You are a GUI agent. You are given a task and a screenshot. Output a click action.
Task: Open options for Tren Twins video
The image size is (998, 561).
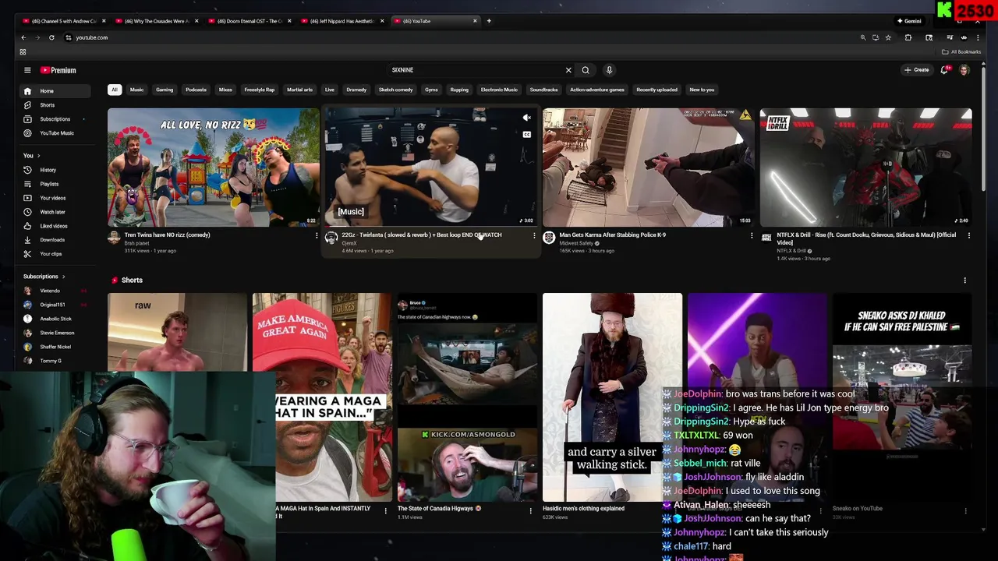(317, 235)
